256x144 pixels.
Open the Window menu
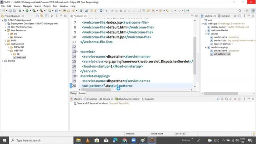64,6
